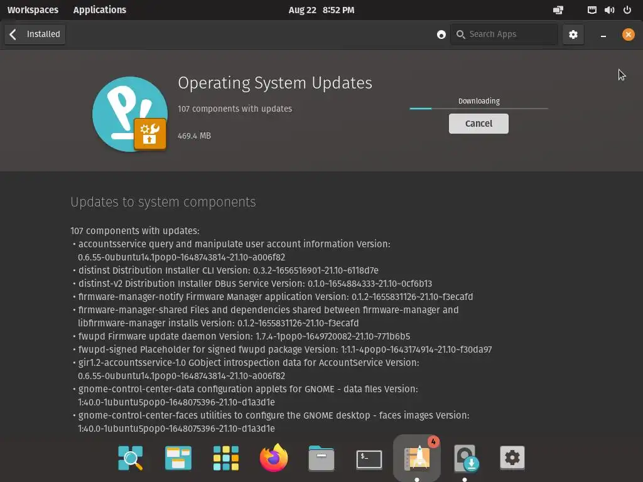Close the Pop!_Shop window

pos(628,35)
